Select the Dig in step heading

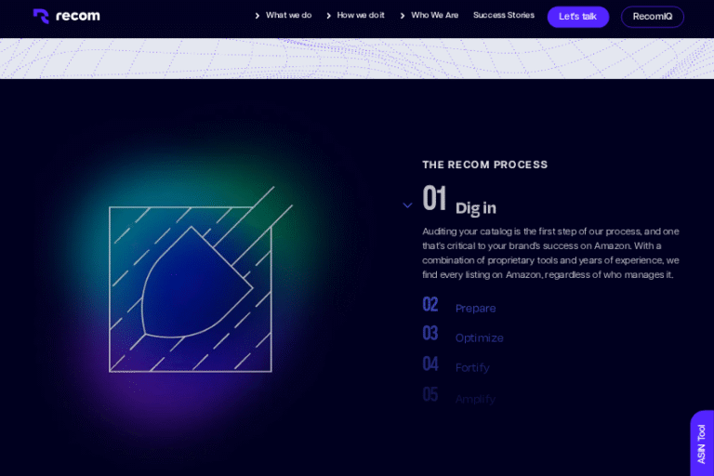pyautogui.click(x=475, y=208)
